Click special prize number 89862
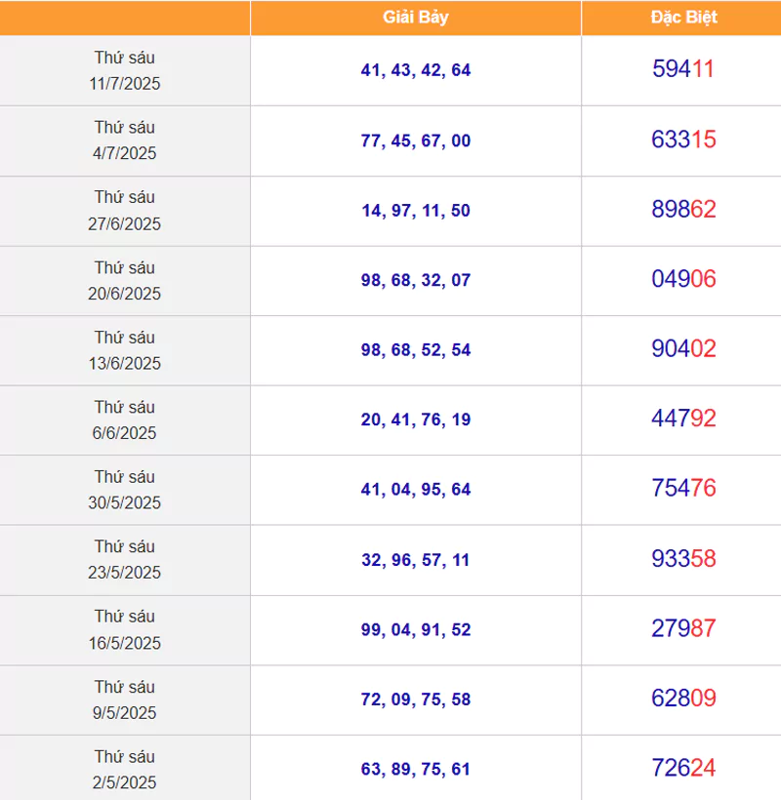The height and width of the screenshot is (800, 781). tap(683, 210)
